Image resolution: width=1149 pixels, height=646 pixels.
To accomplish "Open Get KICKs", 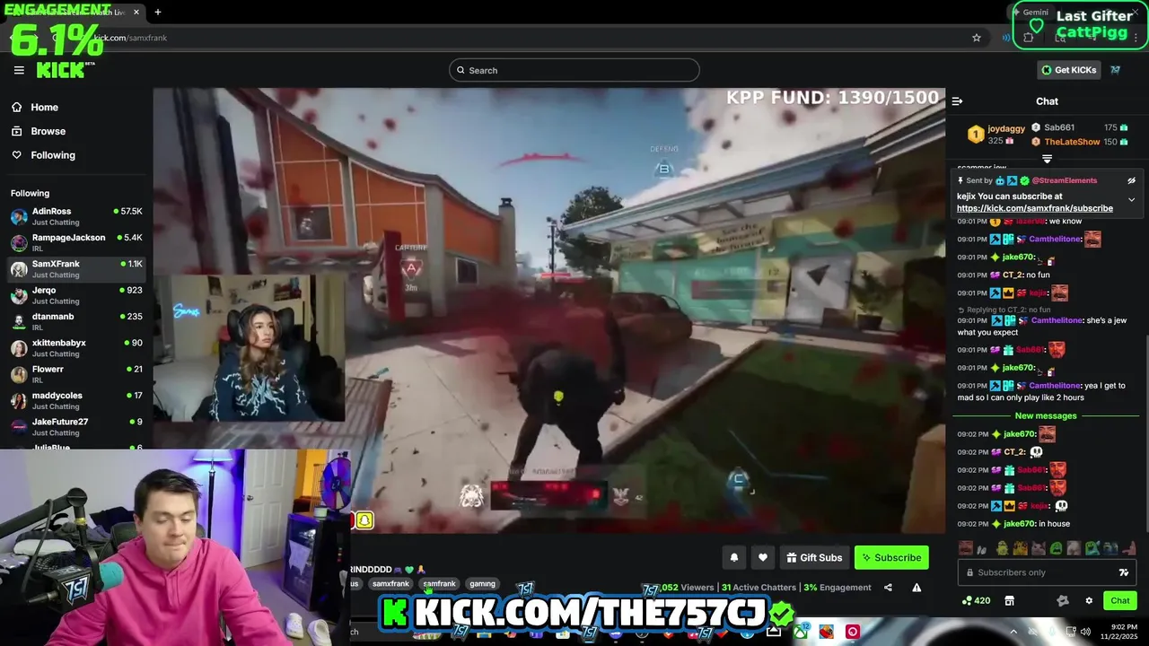I will tap(1068, 70).
